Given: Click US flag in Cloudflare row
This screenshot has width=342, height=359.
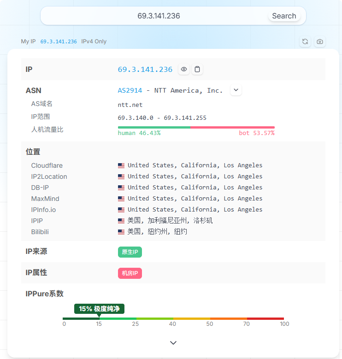Looking at the screenshot, I should 121,165.
